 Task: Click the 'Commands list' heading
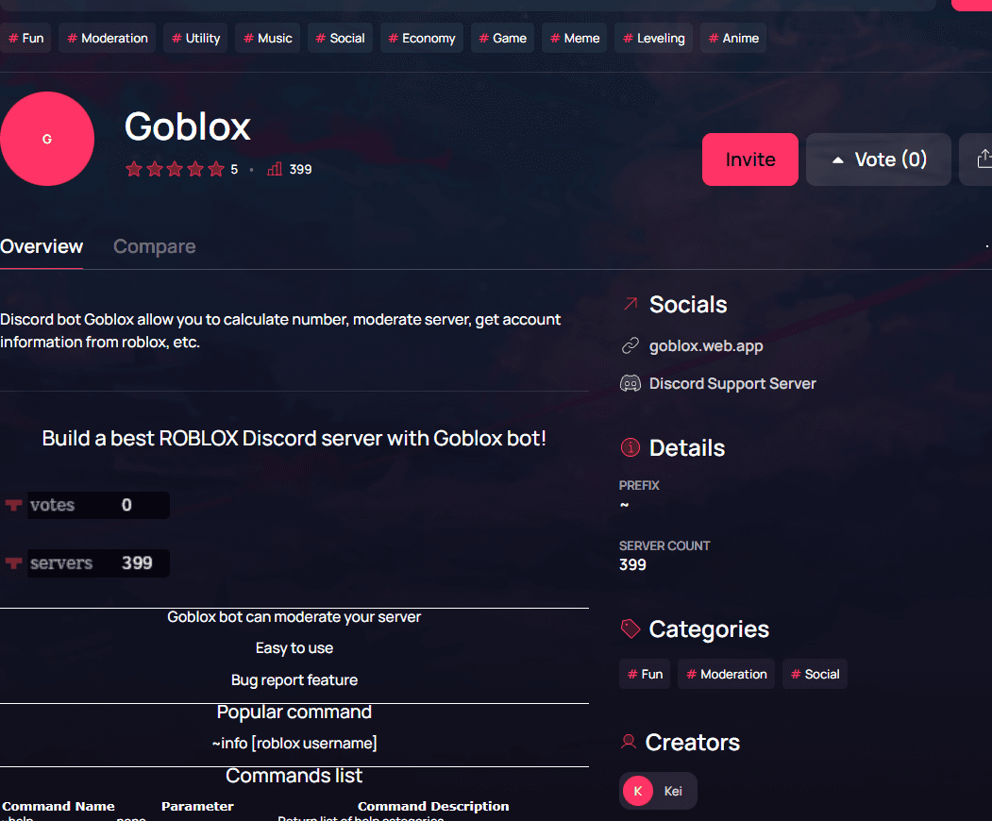294,776
